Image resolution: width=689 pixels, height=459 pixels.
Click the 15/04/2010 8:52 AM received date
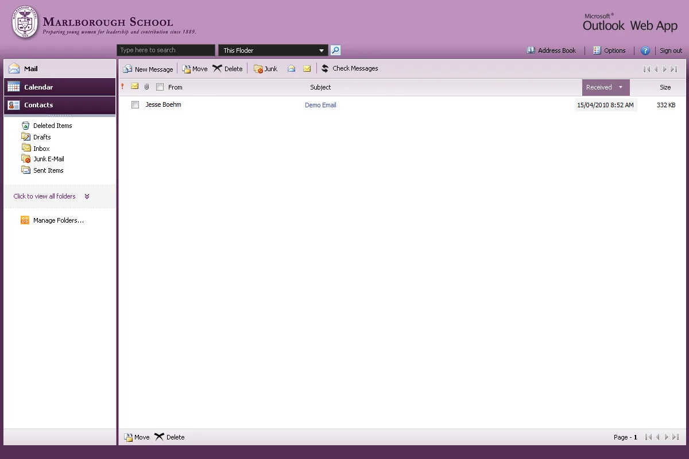coord(605,105)
